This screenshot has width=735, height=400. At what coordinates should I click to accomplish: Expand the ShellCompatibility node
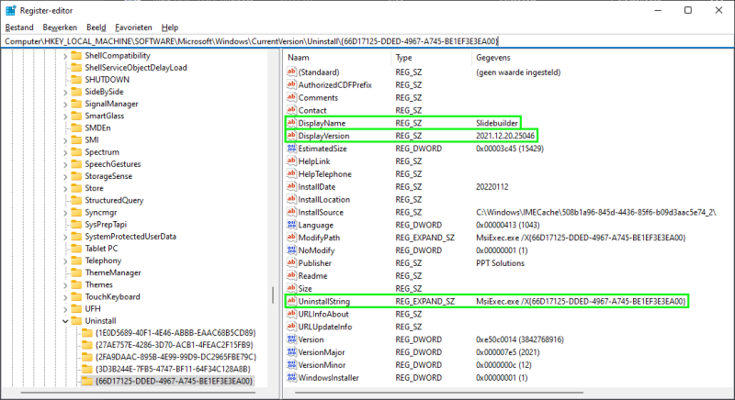(65, 56)
